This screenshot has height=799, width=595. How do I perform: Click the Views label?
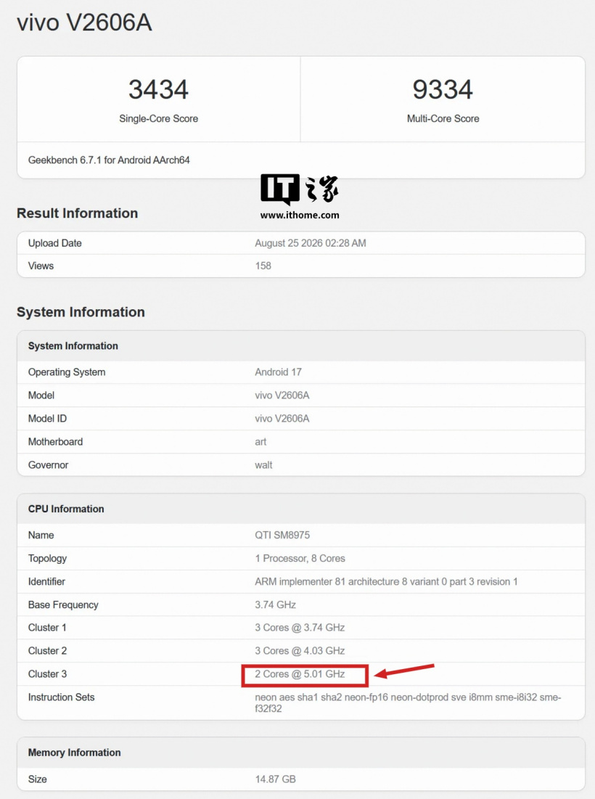click(x=41, y=266)
